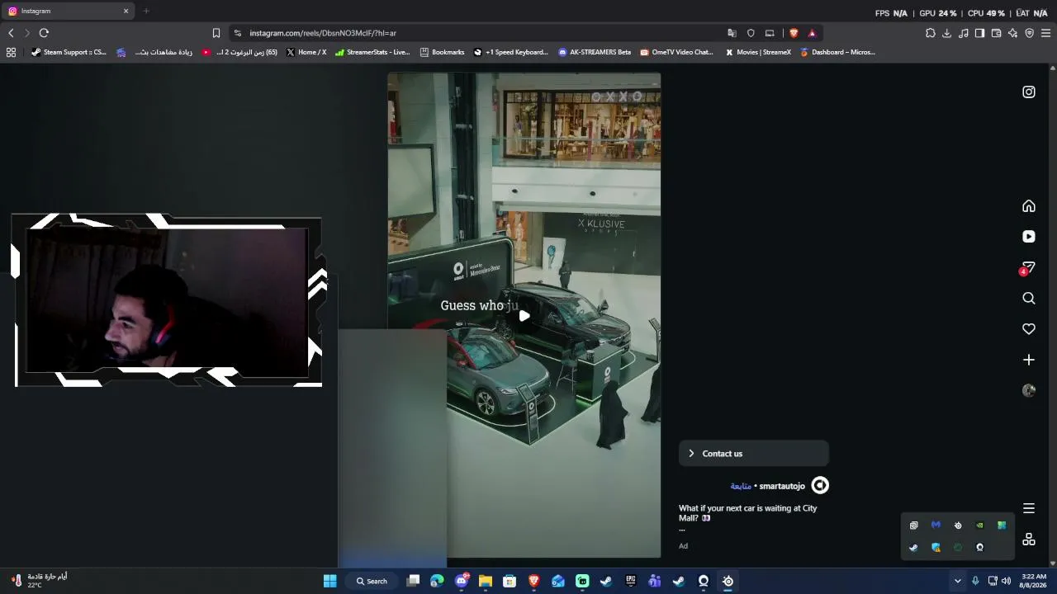
Task: Open the Instagram profile avatar
Action: click(1029, 390)
